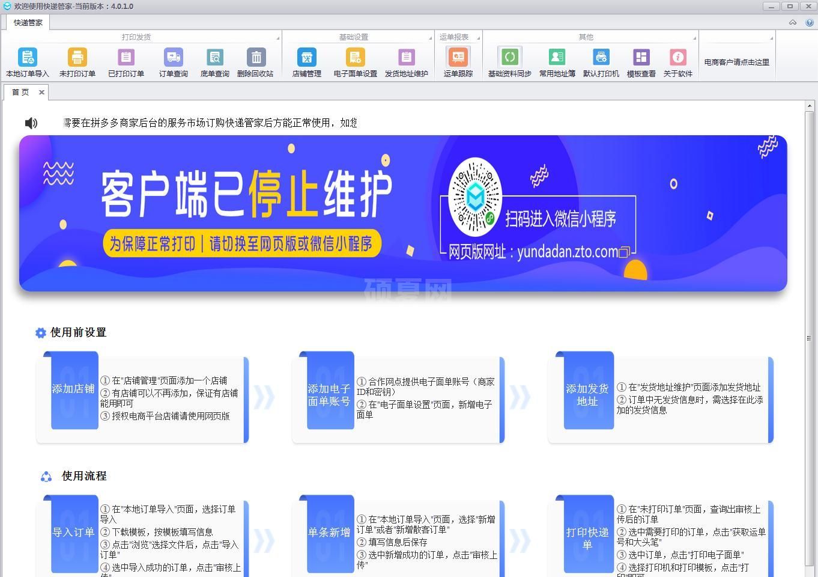Expand the 打印发货 group launcher

point(277,38)
